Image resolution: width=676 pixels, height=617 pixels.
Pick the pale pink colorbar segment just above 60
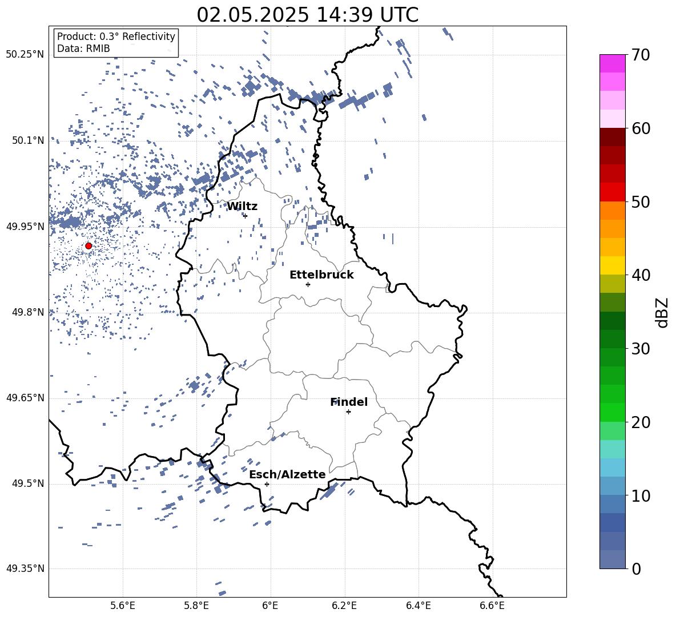click(x=613, y=119)
